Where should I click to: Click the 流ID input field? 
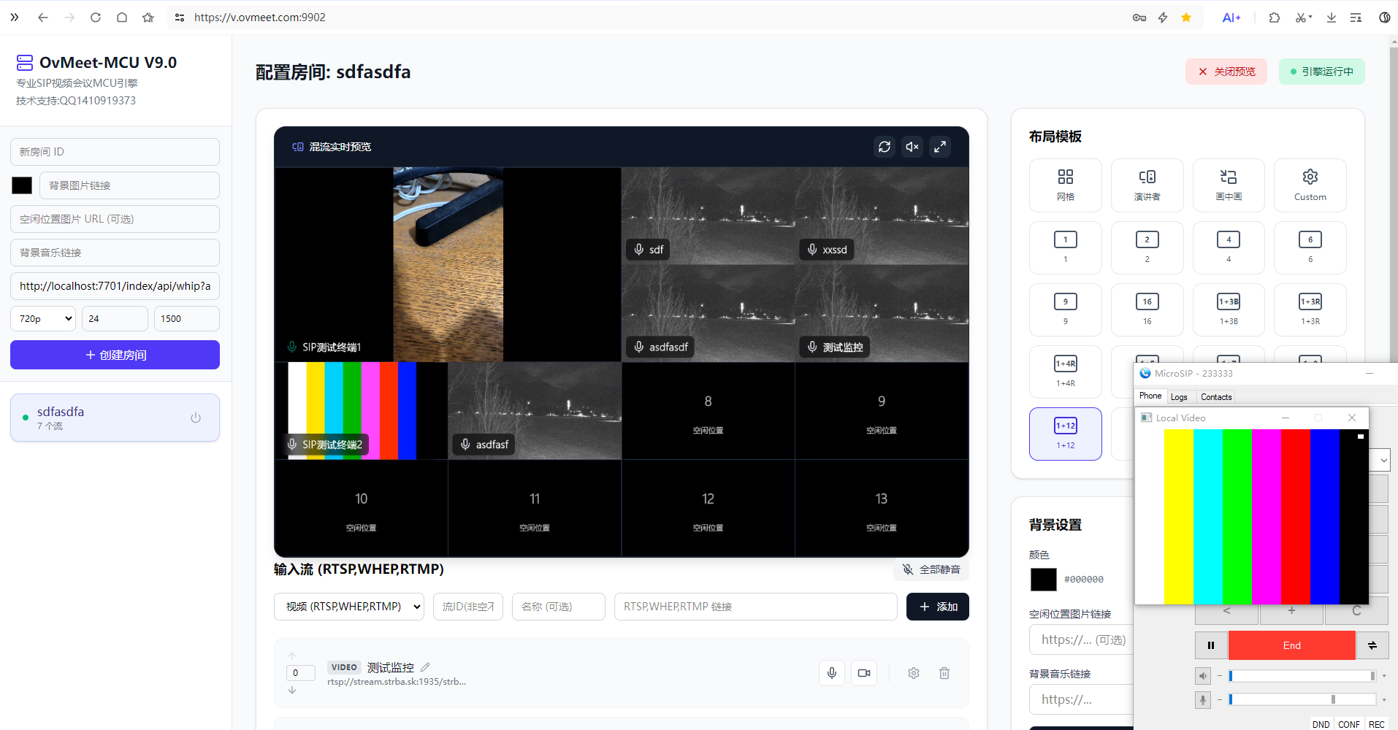(468, 607)
